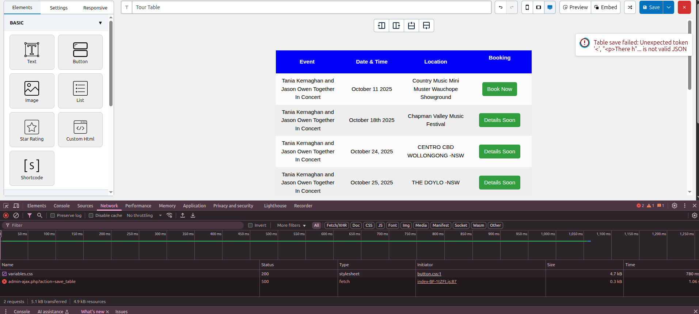Clear the network log icon
This screenshot has height=314, width=699.
click(16, 215)
